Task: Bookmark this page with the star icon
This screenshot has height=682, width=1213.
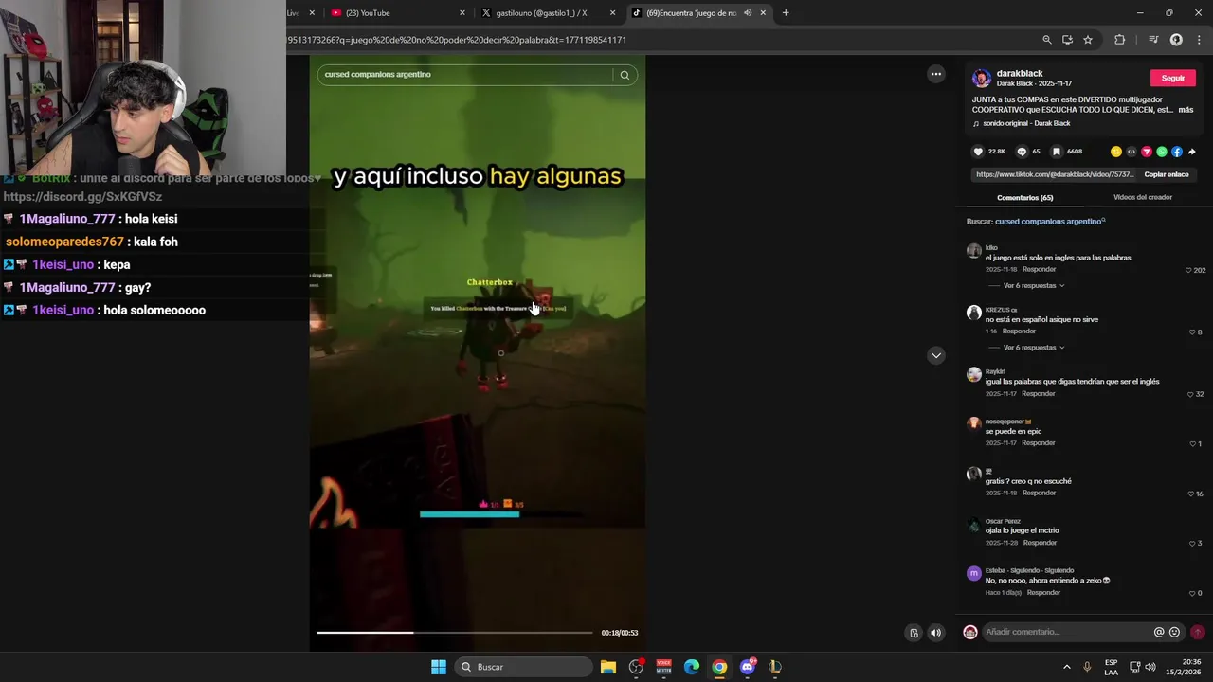Action: click(x=1088, y=40)
